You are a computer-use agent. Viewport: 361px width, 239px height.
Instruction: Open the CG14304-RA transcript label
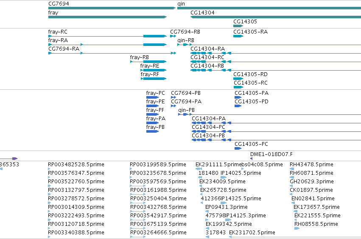[x=208, y=49]
